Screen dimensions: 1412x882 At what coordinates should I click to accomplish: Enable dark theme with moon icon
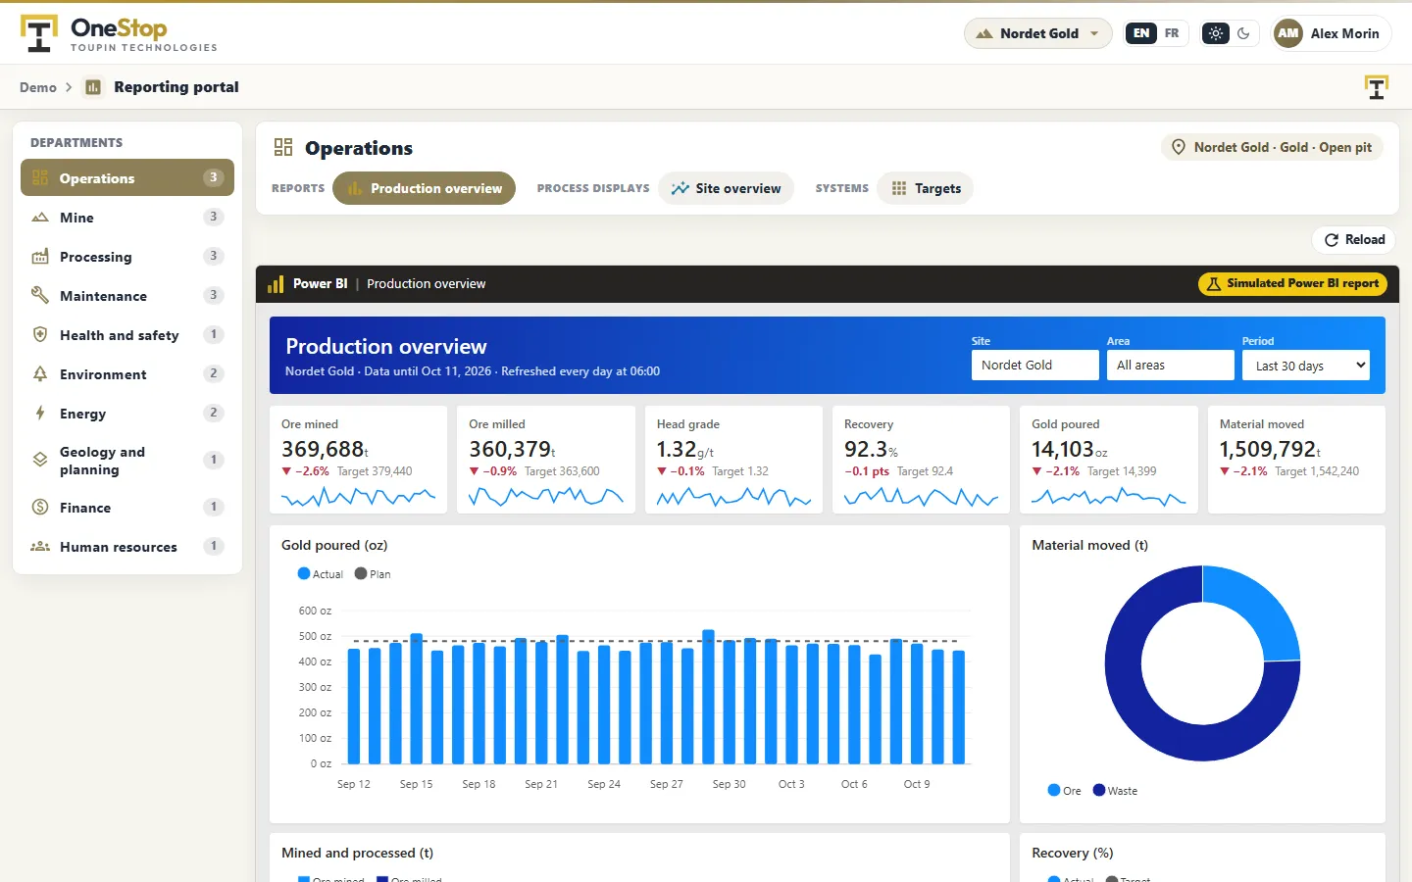point(1243,33)
